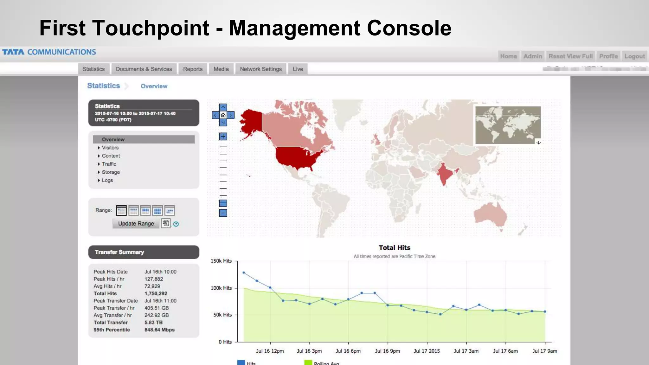Viewport: 649px width, 365px height.
Task: Collapse the mini world map with the arrow
Action: point(538,143)
